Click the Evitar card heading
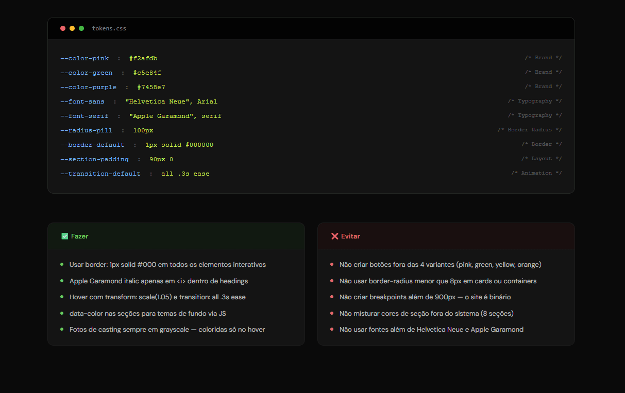Viewport: 625px width, 393px height. (350, 236)
